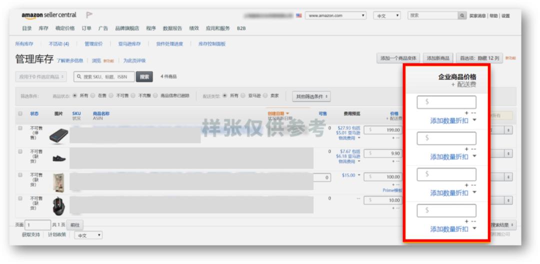Check the first product row checkbox
The width and height of the screenshot is (540, 264).
pyautogui.click(x=20, y=128)
